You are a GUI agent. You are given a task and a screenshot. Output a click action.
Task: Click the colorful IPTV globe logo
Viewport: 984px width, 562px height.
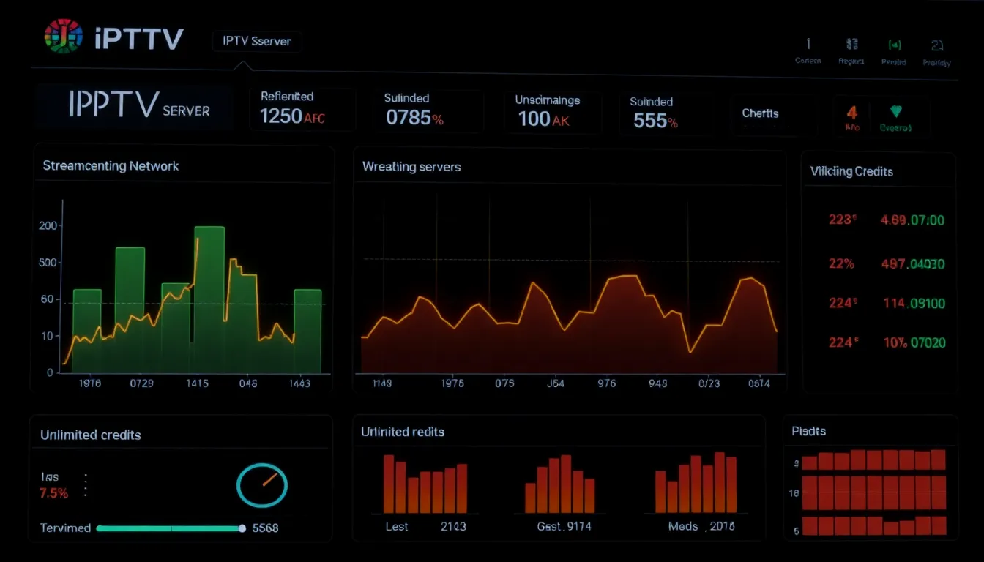[63, 37]
